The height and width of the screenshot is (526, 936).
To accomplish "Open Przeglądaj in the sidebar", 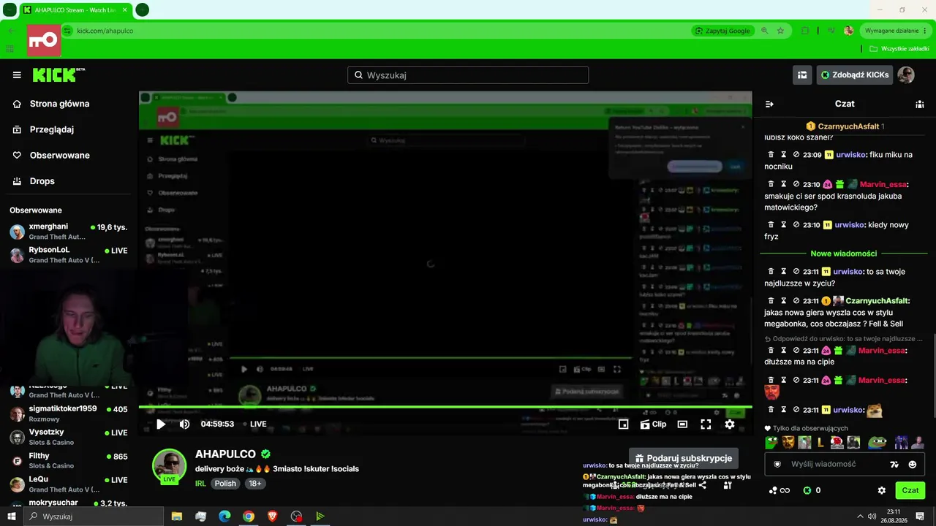I will pyautogui.click(x=44, y=129).
